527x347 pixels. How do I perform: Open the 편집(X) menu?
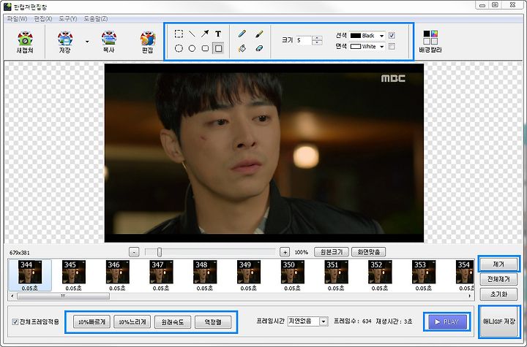click(43, 19)
